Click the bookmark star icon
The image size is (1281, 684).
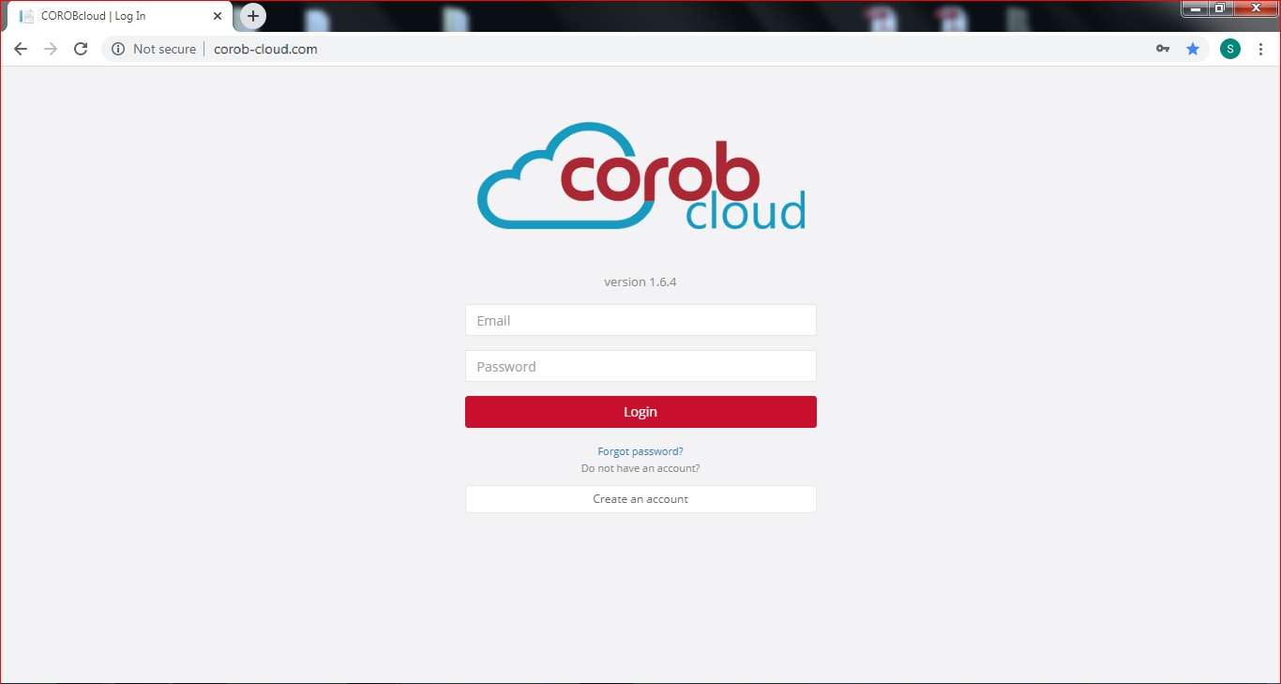point(1193,49)
